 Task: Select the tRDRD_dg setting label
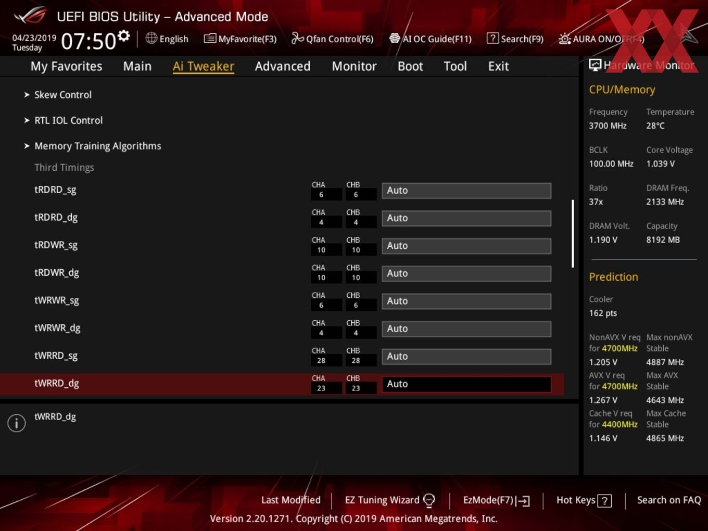click(x=56, y=217)
